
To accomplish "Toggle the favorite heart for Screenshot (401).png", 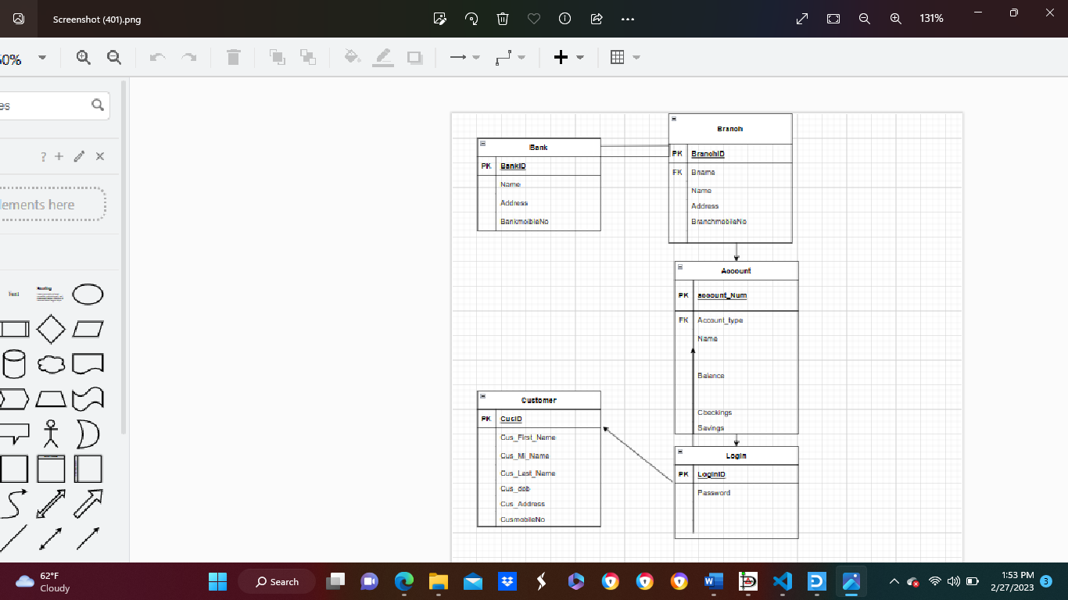I will coord(533,19).
